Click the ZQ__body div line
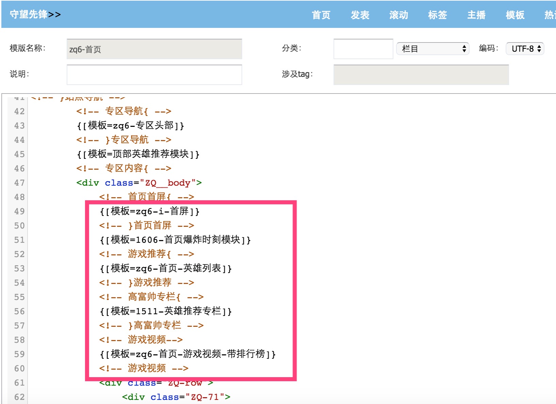 coord(139,183)
